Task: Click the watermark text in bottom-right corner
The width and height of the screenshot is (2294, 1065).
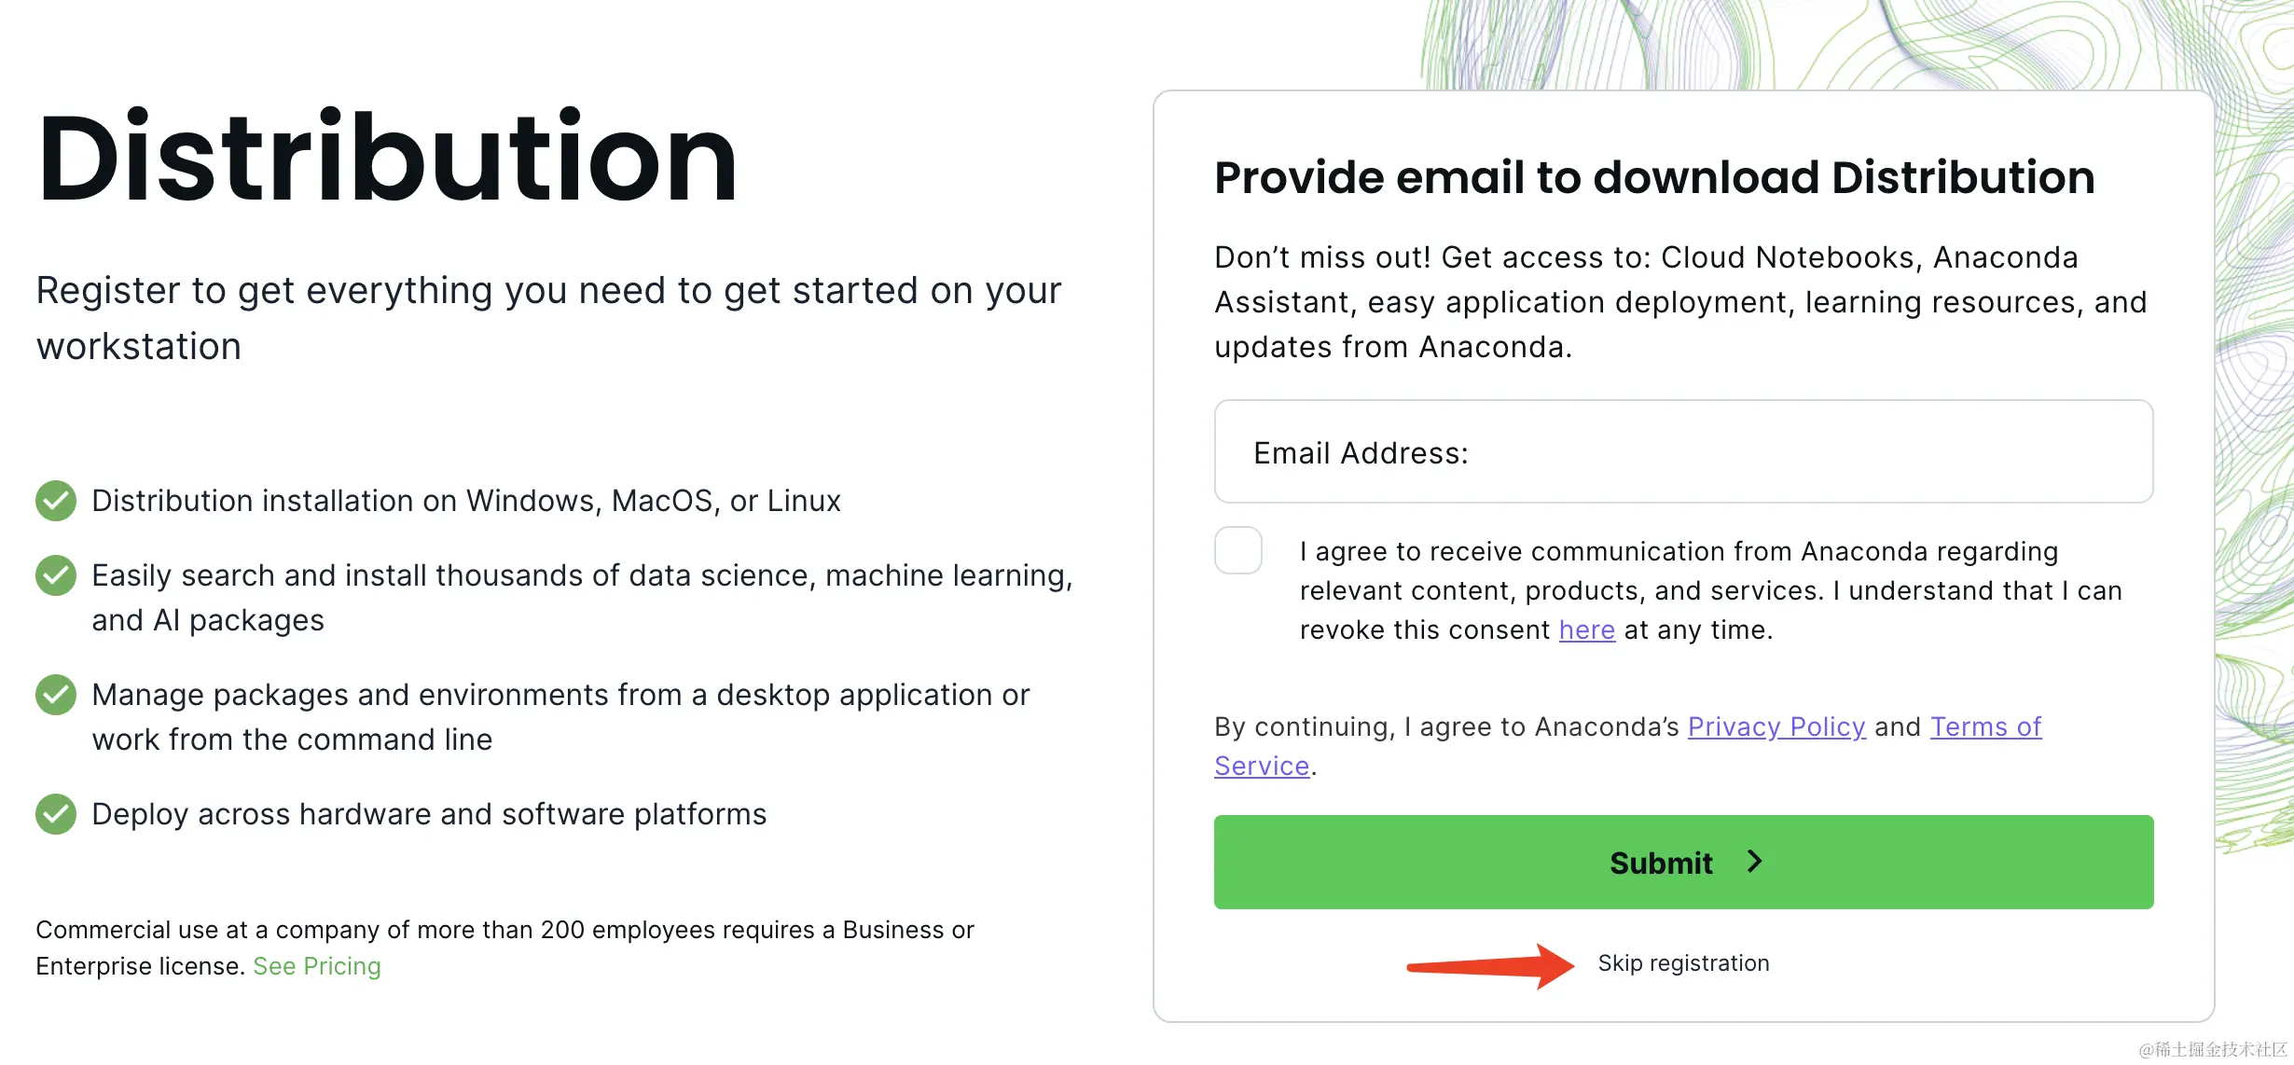Action: pos(2212,1049)
